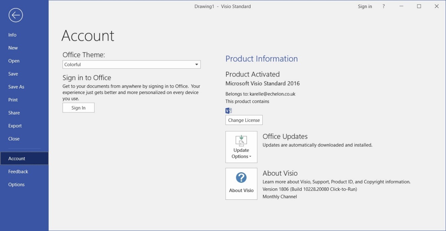Viewport: 446px width, 231px height.
Task: Go back using the circular arrow icon
Action: pos(16,15)
